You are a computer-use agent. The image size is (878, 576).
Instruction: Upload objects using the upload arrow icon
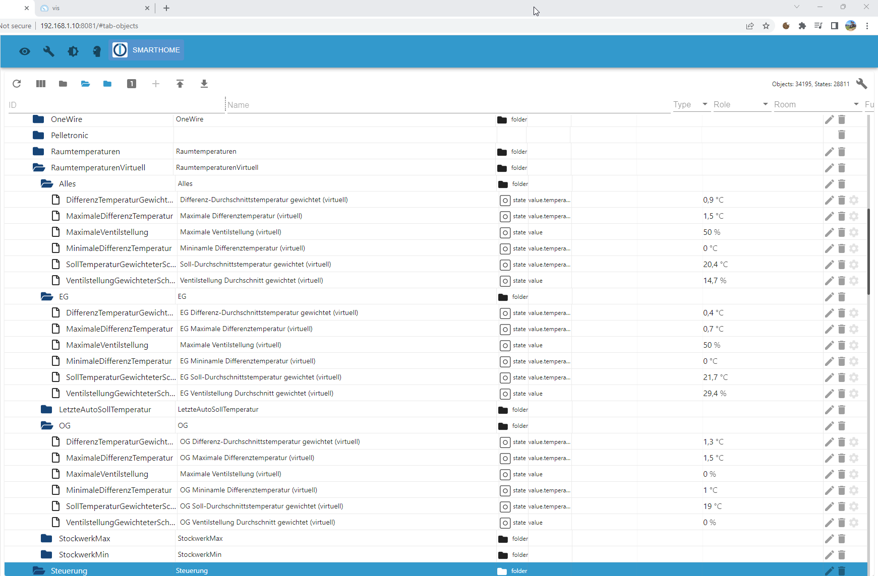point(180,84)
